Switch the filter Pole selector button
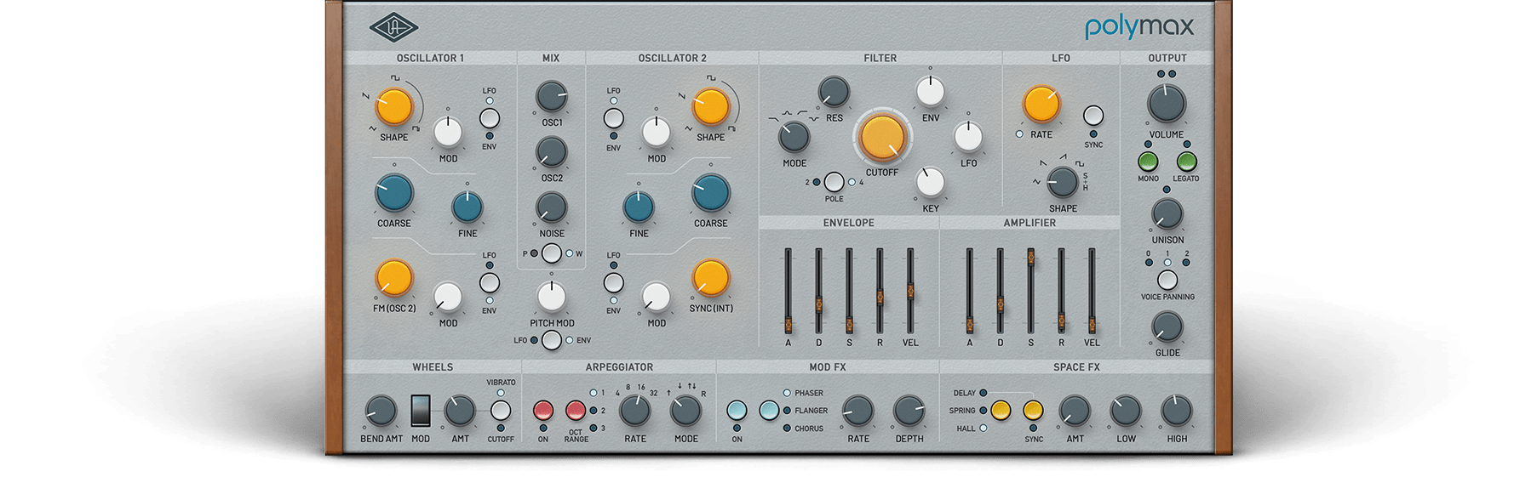This screenshot has height=477, width=1537. [x=834, y=182]
